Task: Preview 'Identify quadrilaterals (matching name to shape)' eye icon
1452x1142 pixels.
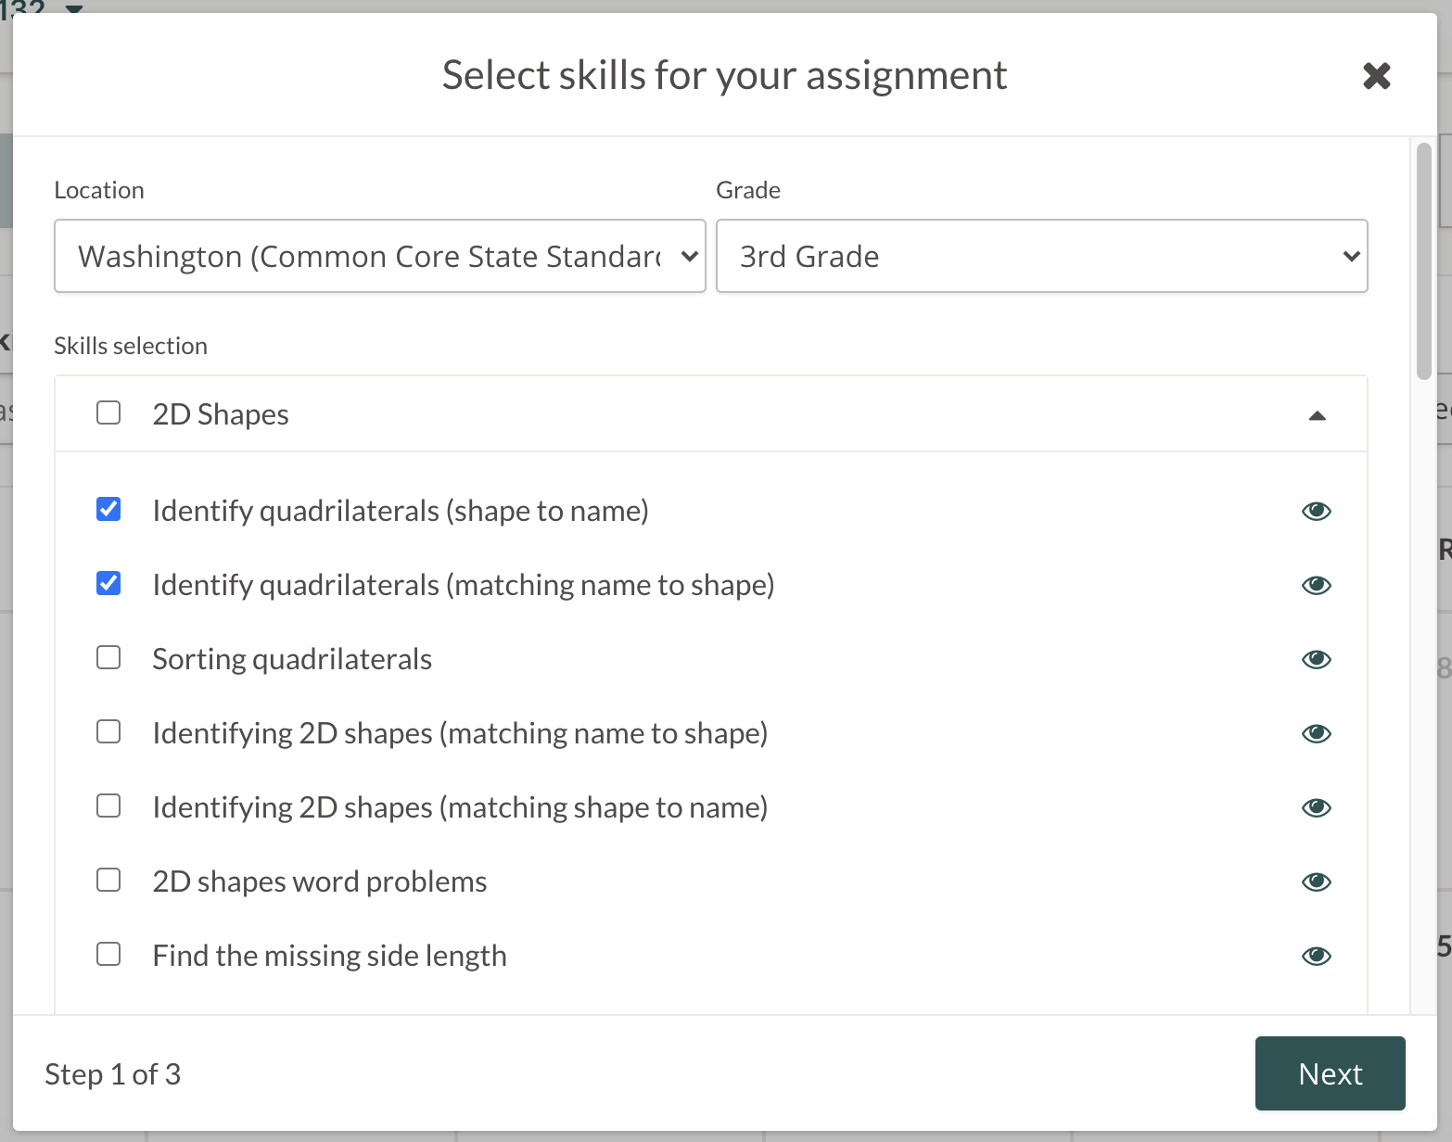Action: [1316, 585]
